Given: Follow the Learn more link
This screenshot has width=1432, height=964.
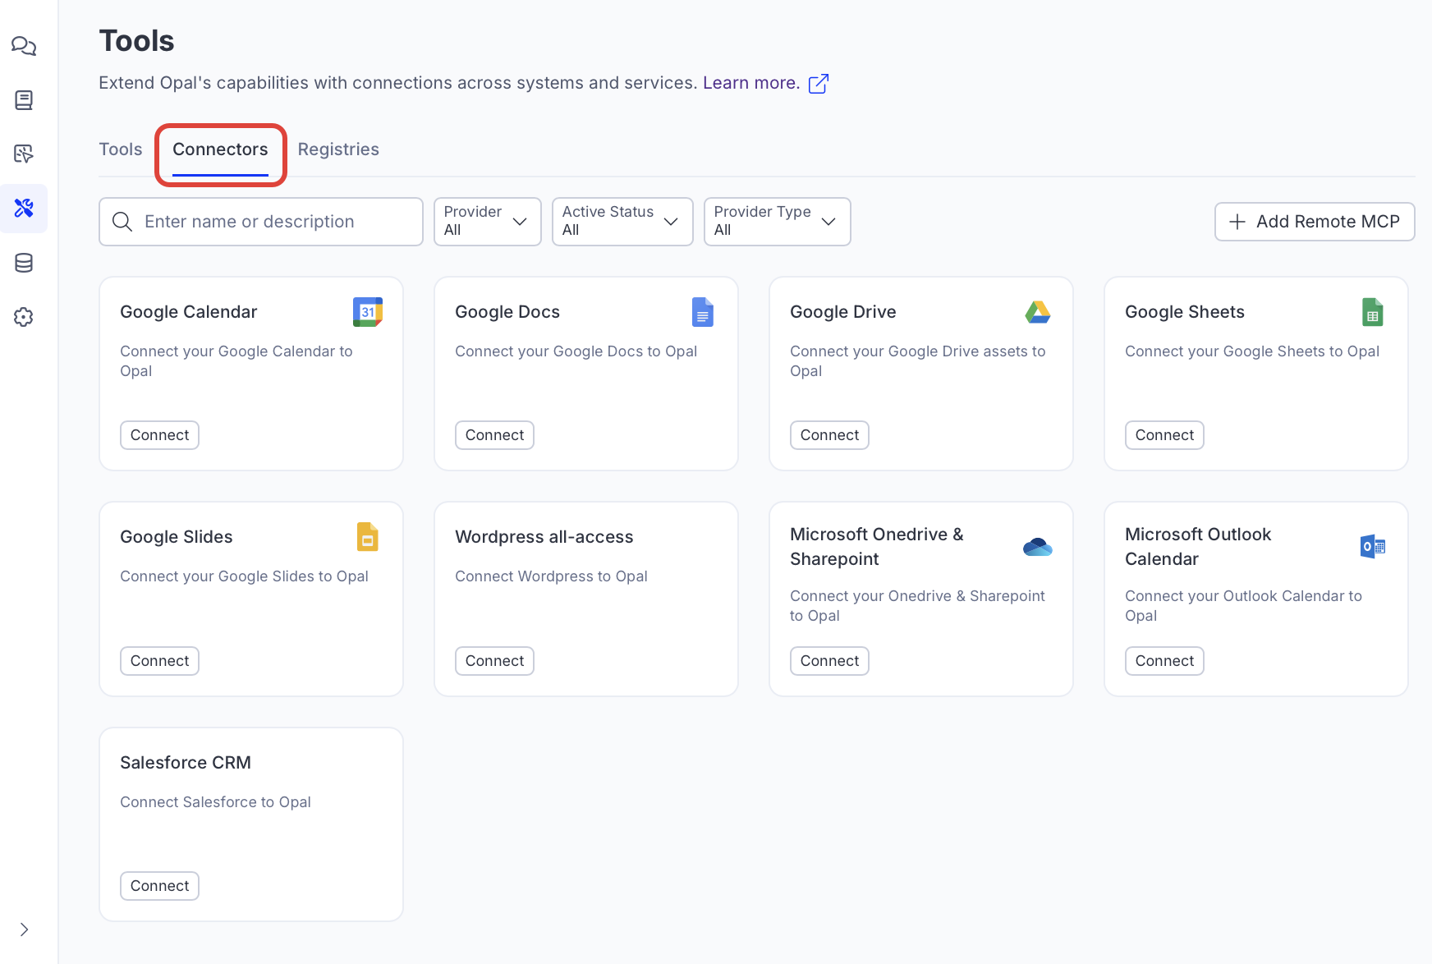Looking at the screenshot, I should click(x=750, y=83).
